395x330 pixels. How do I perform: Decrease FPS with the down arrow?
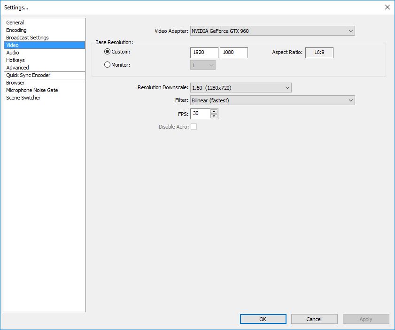(x=214, y=116)
